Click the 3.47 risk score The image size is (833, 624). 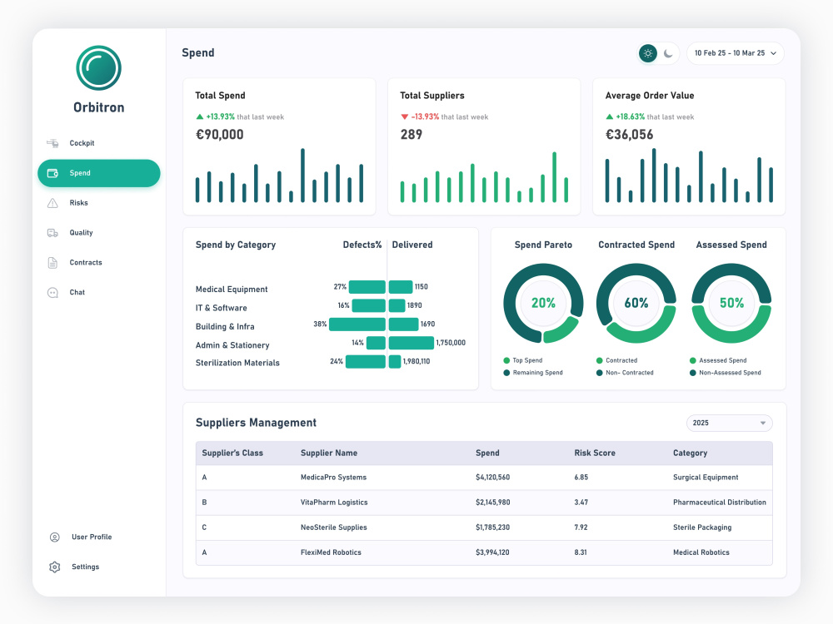point(581,503)
